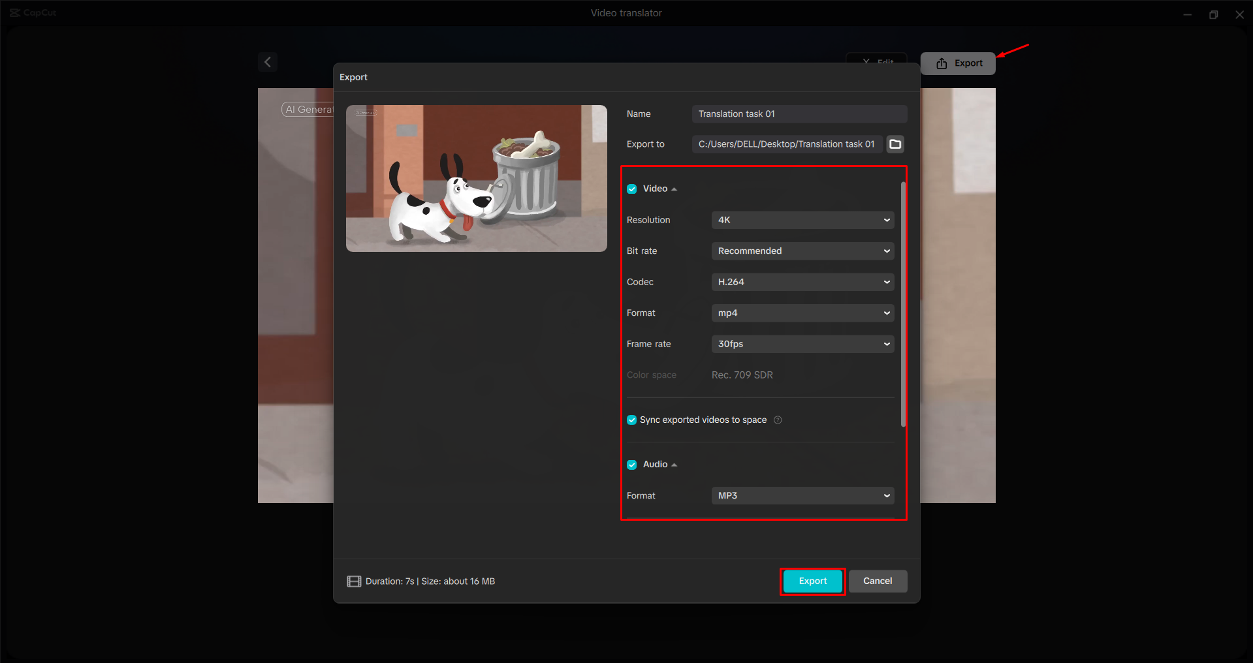The image size is (1253, 663).
Task: Collapse the Audio settings section
Action: (675, 464)
